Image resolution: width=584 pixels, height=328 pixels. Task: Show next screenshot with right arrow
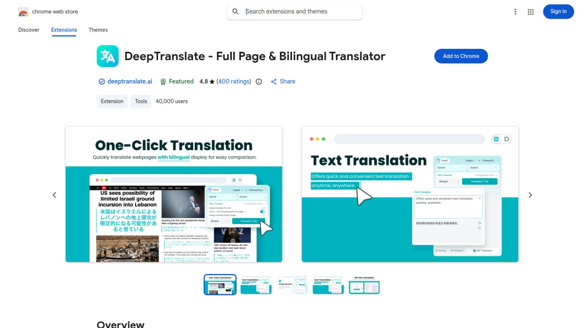(x=530, y=195)
